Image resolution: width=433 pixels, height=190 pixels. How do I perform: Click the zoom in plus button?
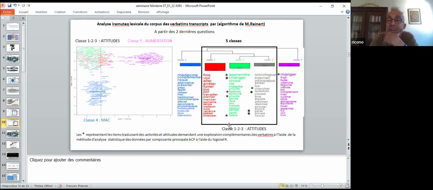pyautogui.click(x=341, y=186)
